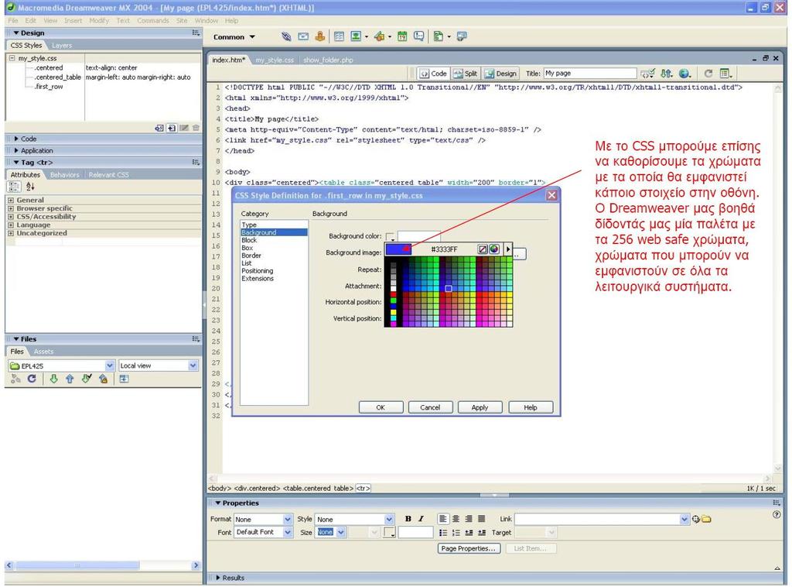792x587 pixels.
Task: Insert the date calendar icon
Action: 402,36
